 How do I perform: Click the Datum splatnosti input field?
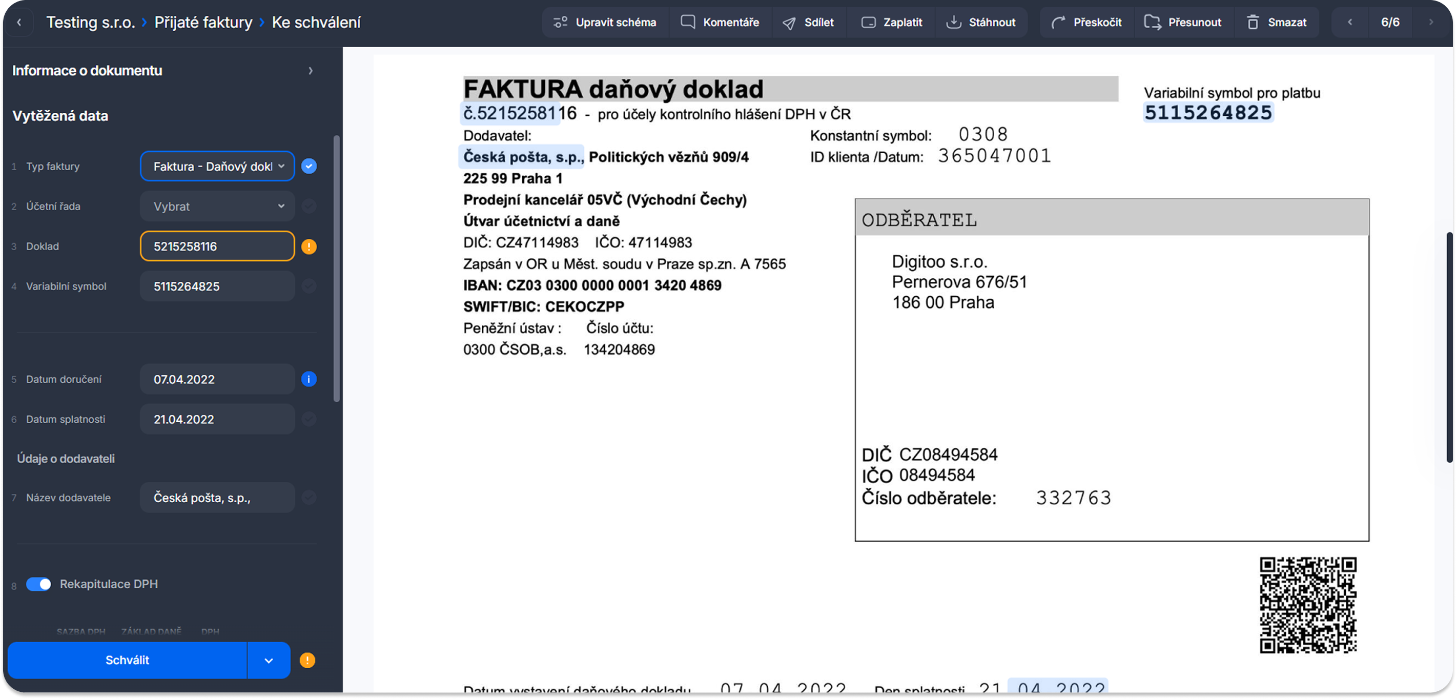point(217,419)
